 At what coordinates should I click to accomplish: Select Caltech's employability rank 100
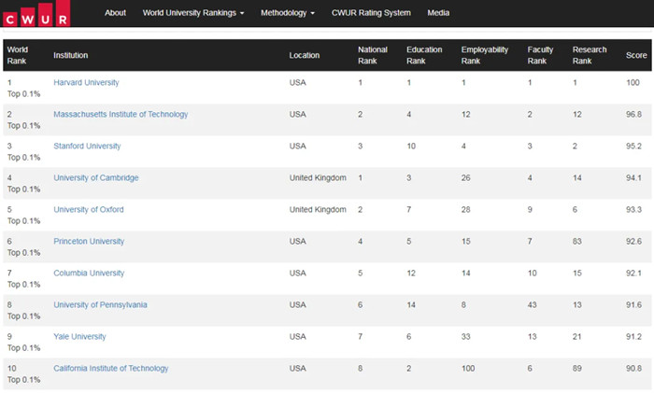pos(468,369)
